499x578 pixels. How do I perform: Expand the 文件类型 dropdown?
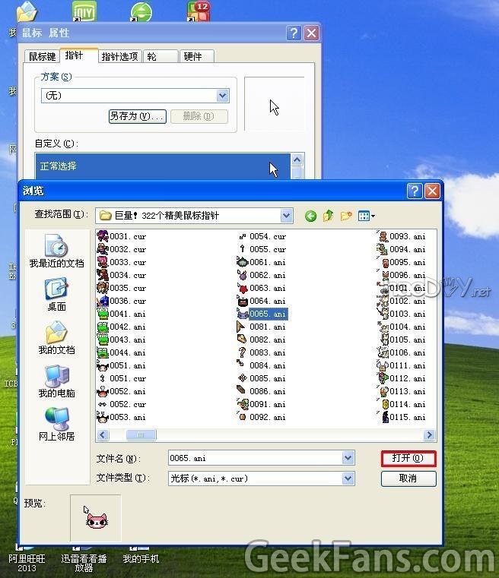pos(348,479)
